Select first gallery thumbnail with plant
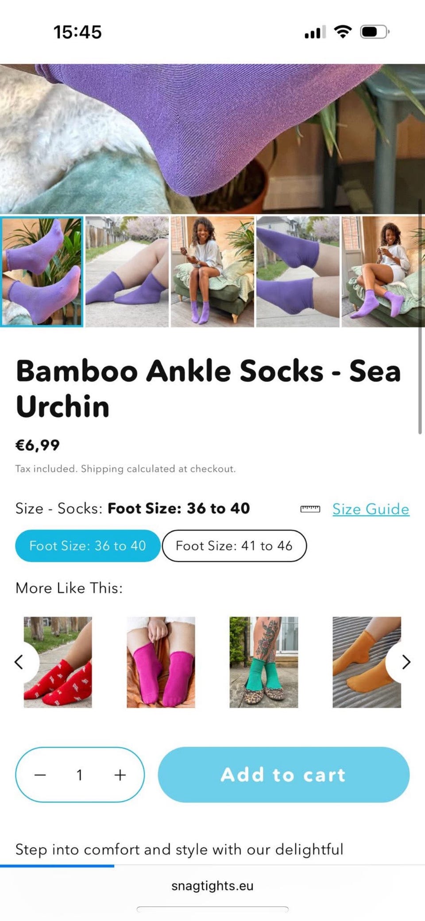 42,272
